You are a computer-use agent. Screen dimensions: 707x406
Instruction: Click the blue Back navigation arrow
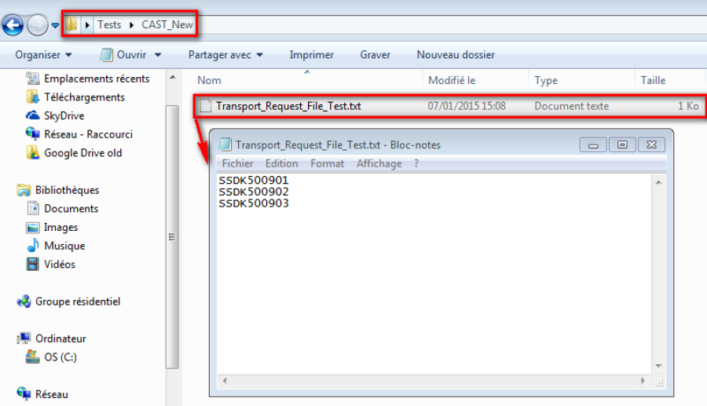click(x=13, y=25)
